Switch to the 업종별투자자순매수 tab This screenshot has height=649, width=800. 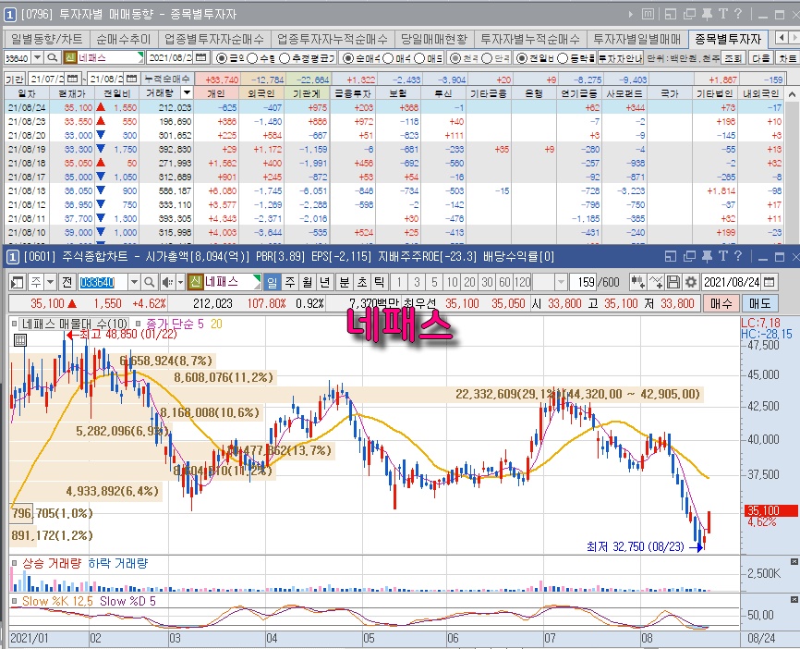click(x=213, y=39)
